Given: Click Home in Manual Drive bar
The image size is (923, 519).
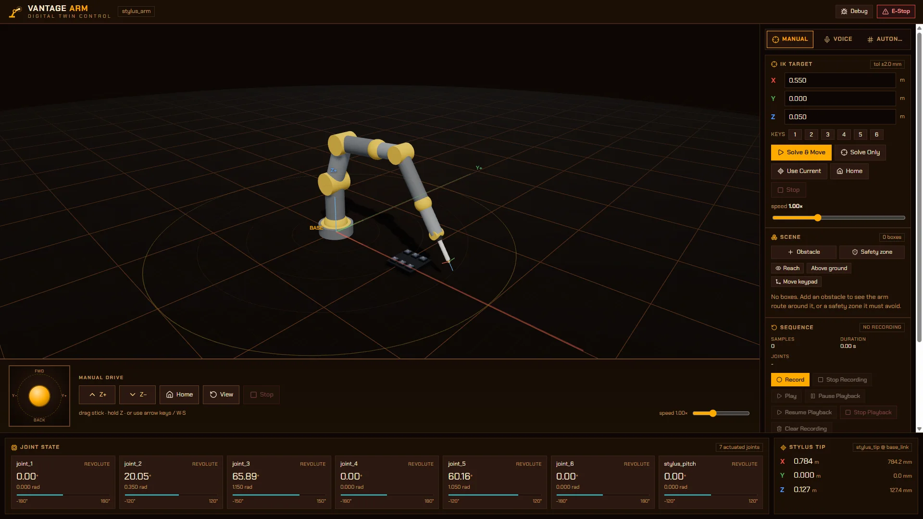Looking at the screenshot, I should coord(179,395).
